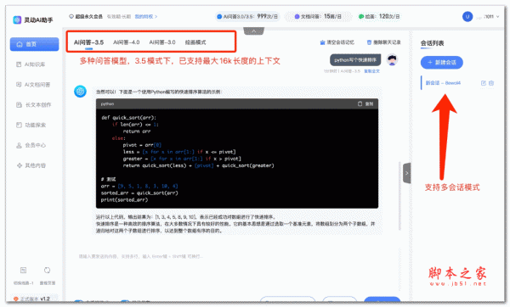Click the 灵动Ai助手 logo icon
The image size is (510, 307).
(17, 20)
